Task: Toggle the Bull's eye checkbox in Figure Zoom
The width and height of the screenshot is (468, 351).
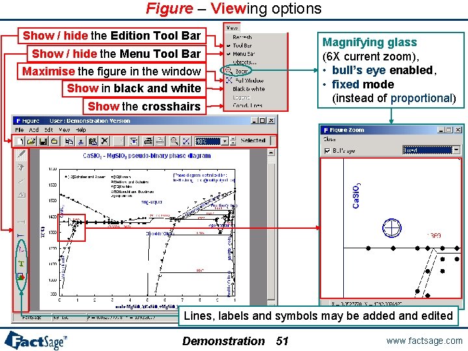Action: [x=327, y=151]
